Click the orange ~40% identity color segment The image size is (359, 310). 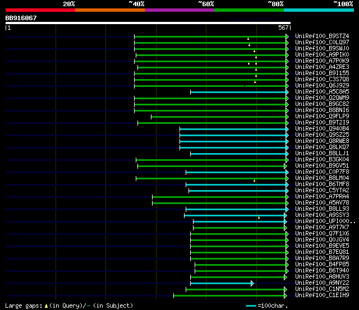(110, 10)
